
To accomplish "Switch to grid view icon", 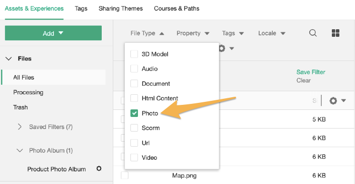I will [x=335, y=33].
